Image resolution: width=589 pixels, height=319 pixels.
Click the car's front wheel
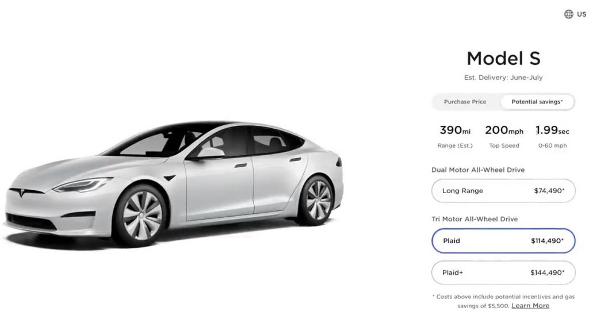140,216
